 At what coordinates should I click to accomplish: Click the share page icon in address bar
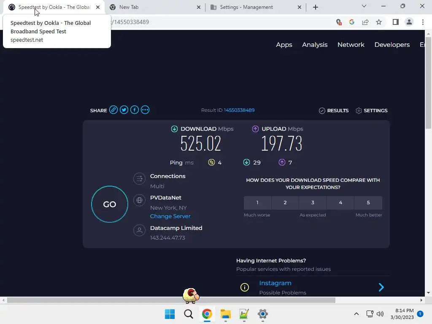365,22
